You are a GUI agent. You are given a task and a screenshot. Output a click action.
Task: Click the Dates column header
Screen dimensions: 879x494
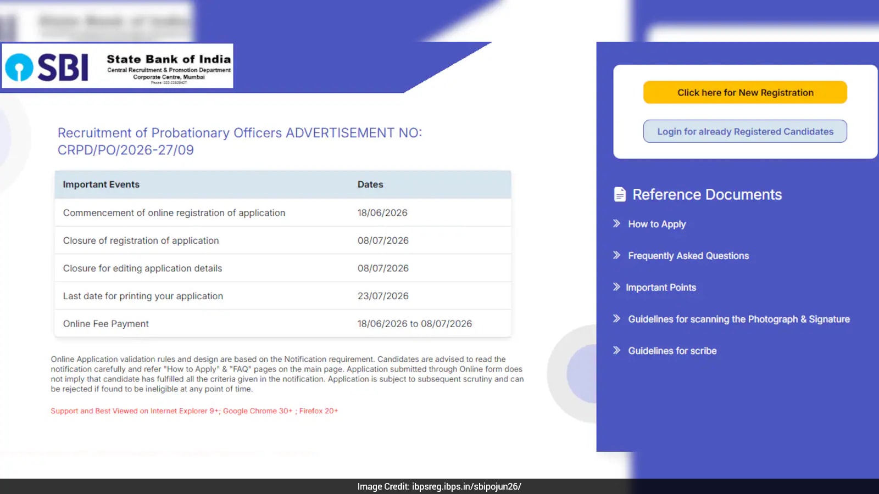(370, 184)
